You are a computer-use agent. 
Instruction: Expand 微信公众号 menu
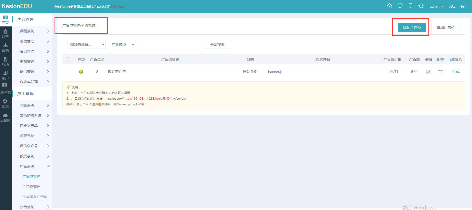coord(32,146)
